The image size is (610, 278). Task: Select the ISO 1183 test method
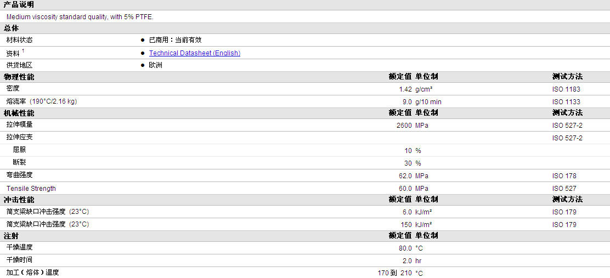[566, 89]
